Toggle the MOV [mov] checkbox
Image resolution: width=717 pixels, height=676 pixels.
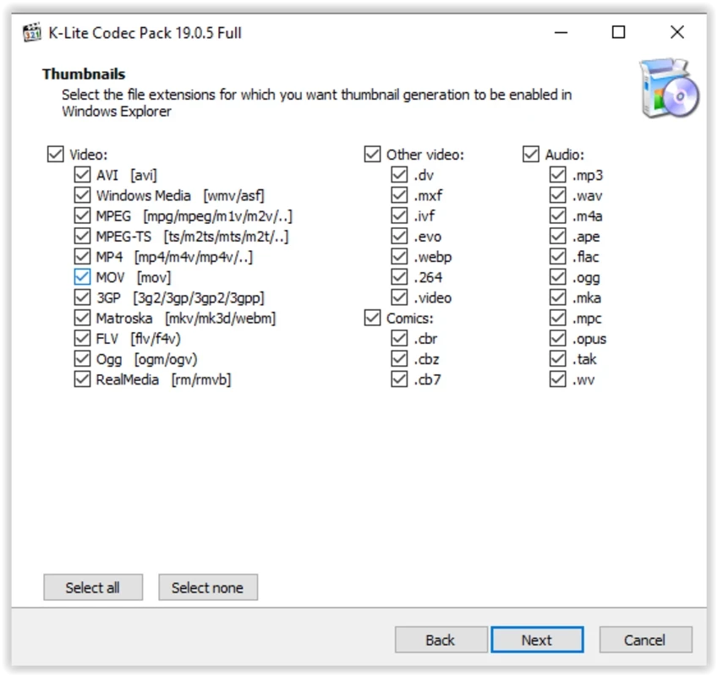[82, 277]
